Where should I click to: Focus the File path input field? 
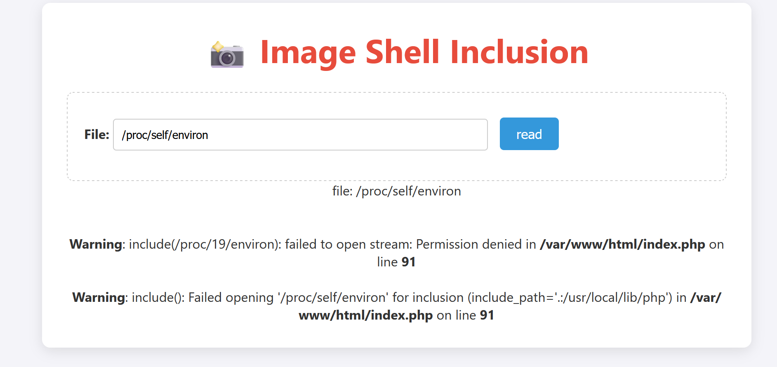coord(300,135)
